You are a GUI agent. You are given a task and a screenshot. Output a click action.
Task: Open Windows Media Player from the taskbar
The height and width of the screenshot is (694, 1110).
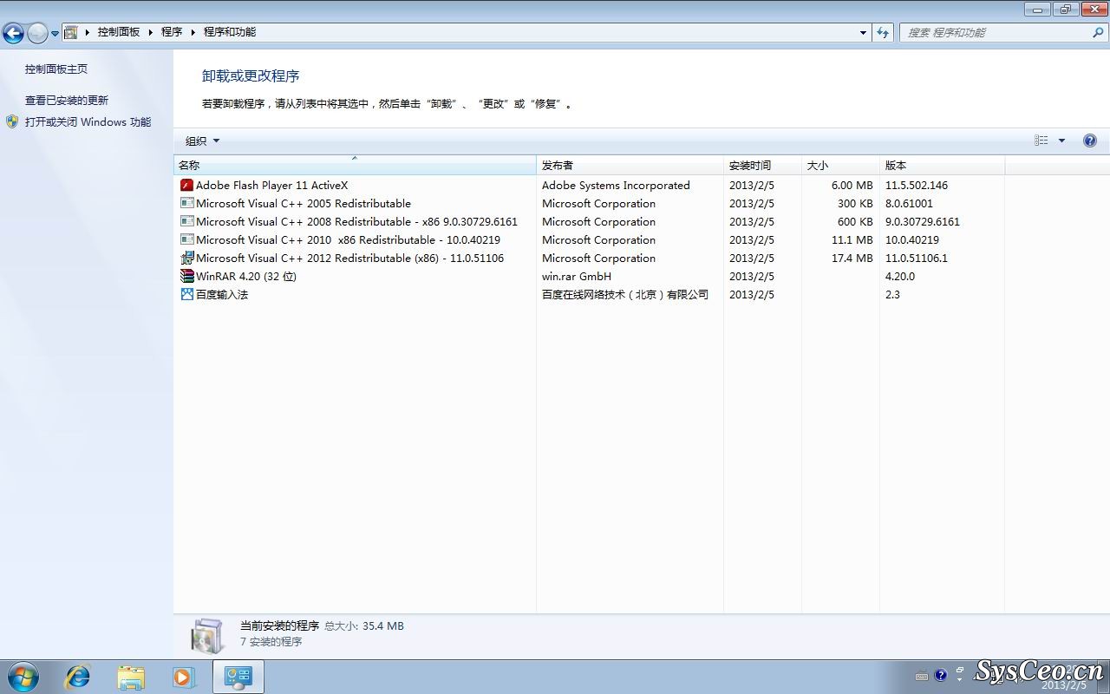click(184, 677)
